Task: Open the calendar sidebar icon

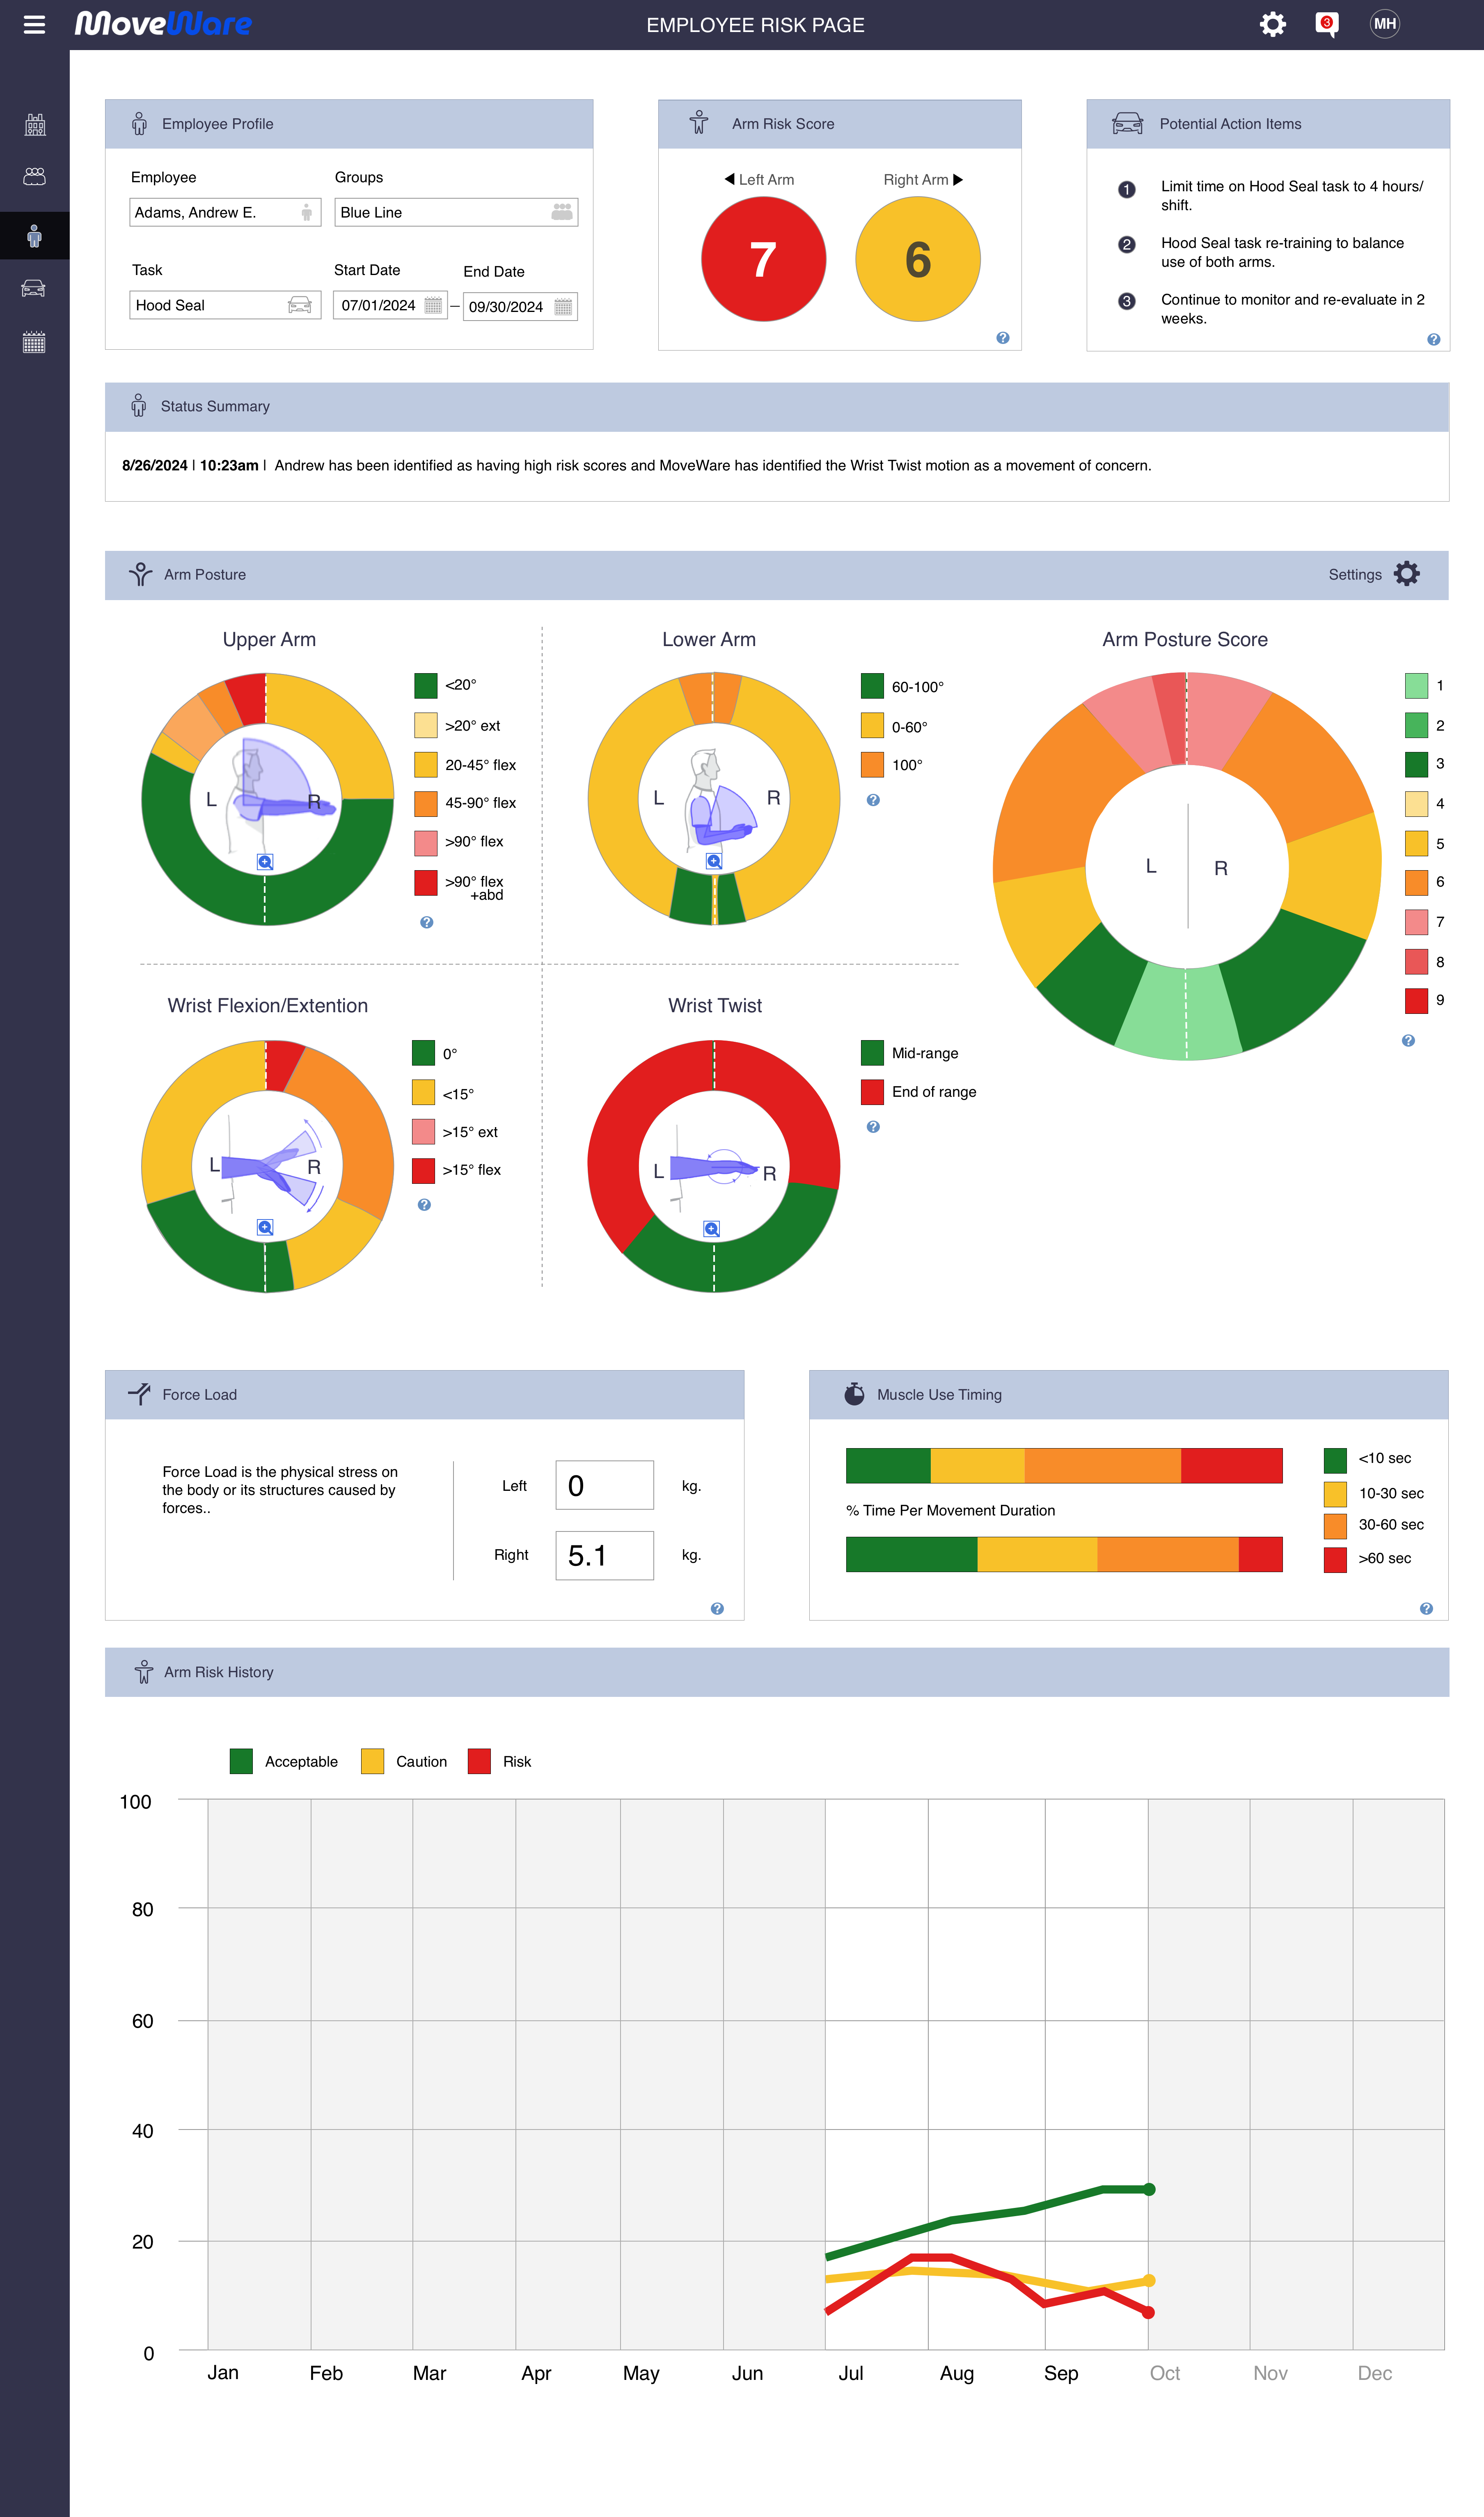Action: tap(34, 343)
